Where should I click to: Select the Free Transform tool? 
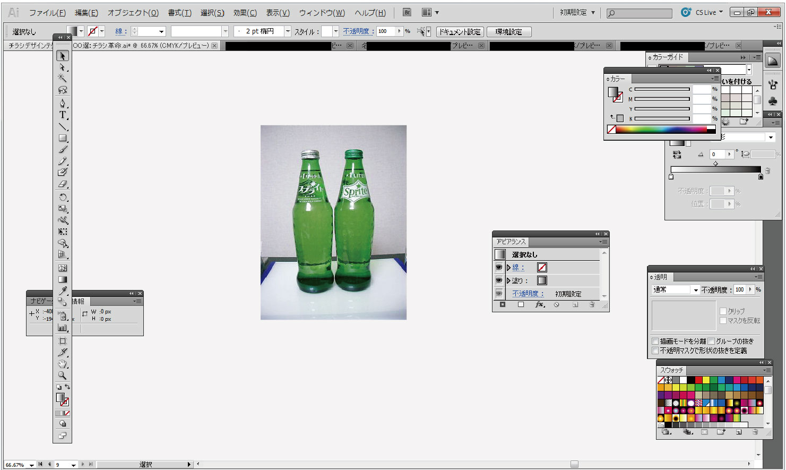pos(62,232)
